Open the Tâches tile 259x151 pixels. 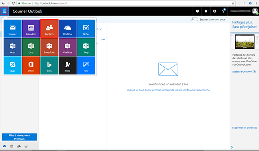point(86,29)
